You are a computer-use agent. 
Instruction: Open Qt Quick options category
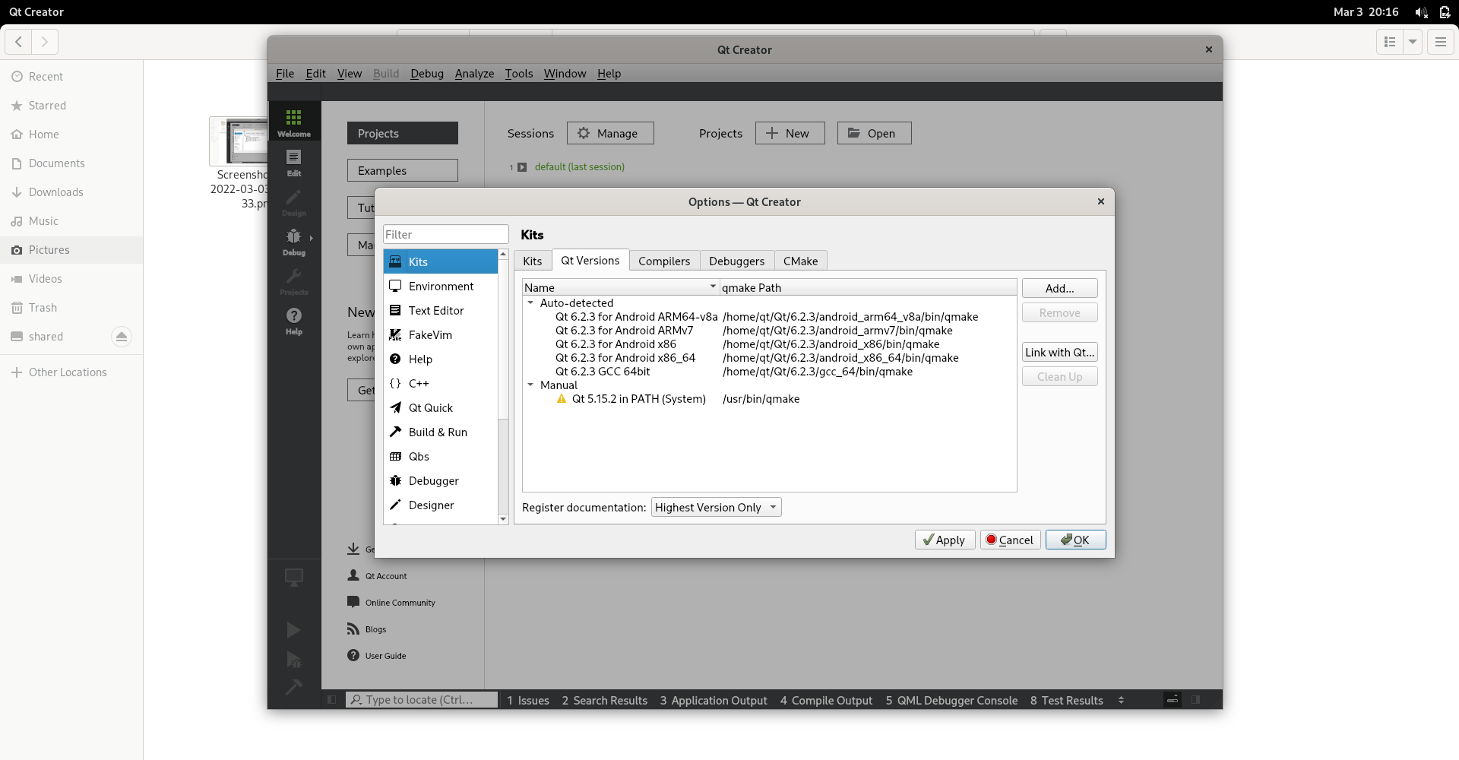point(441,407)
